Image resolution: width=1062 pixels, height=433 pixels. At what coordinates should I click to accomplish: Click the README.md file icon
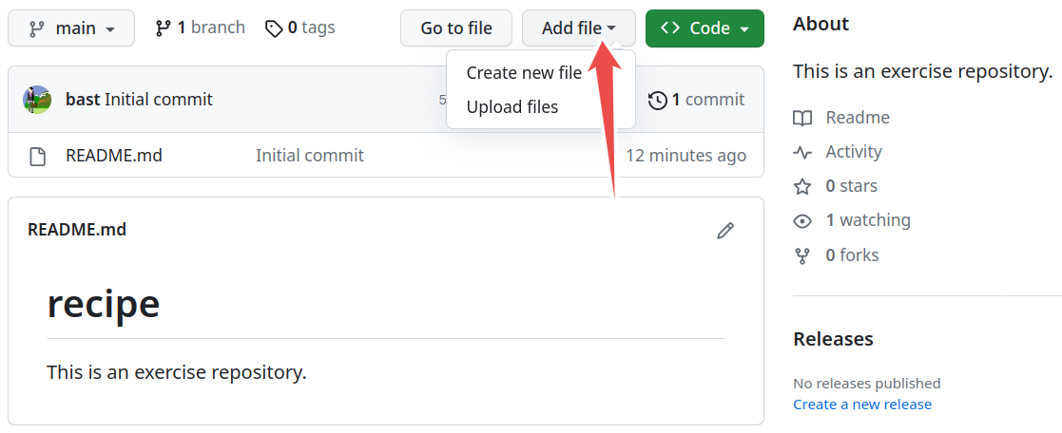tap(38, 157)
